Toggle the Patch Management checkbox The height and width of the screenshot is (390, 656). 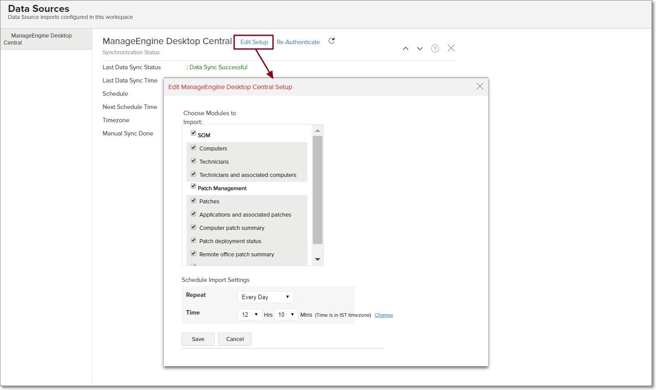tap(193, 186)
